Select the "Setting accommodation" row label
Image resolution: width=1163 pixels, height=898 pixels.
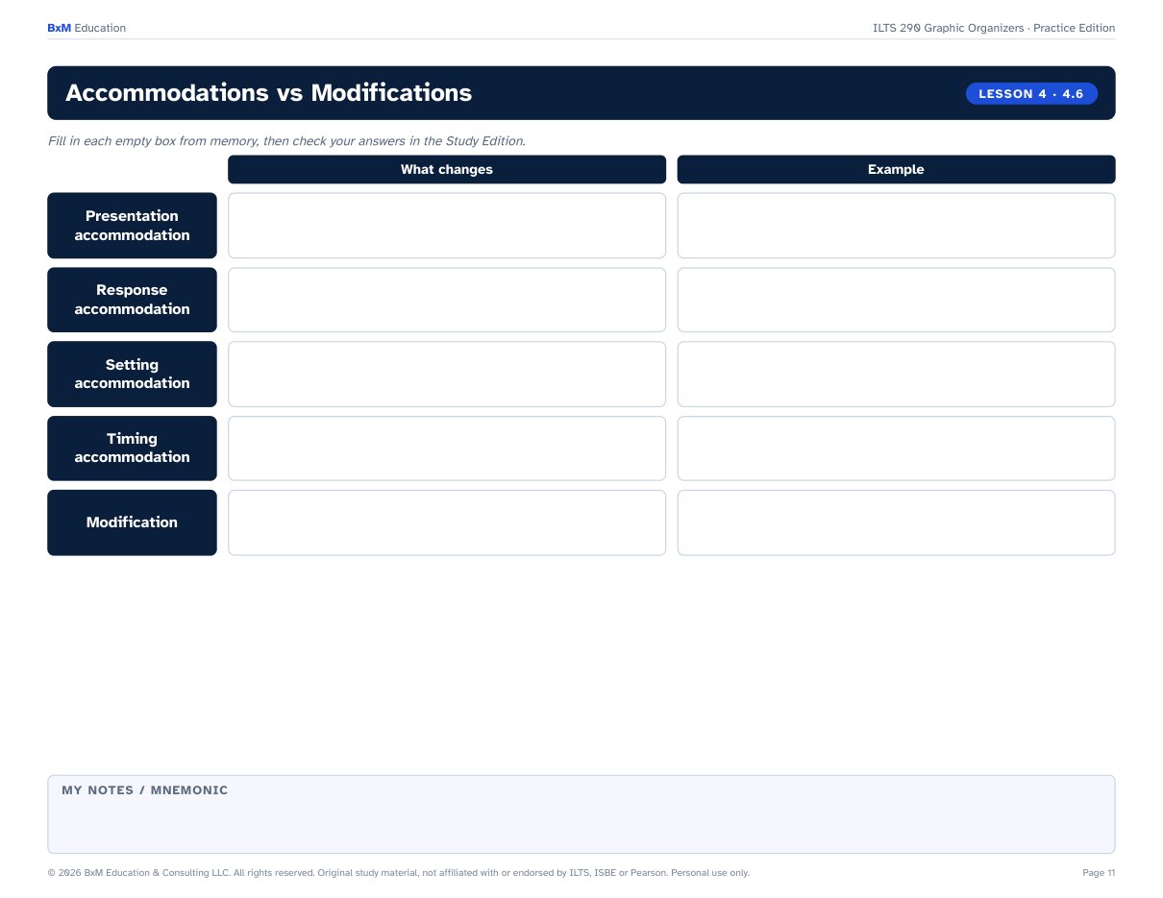point(132,374)
